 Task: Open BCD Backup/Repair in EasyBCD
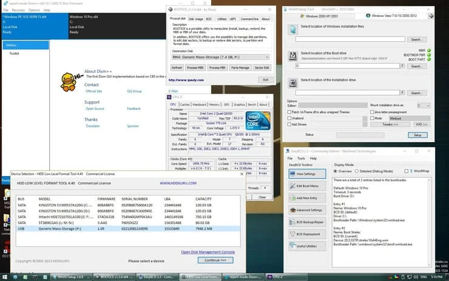(307, 222)
